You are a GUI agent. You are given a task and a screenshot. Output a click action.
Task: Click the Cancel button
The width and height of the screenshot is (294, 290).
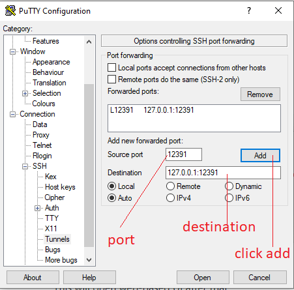(260, 278)
